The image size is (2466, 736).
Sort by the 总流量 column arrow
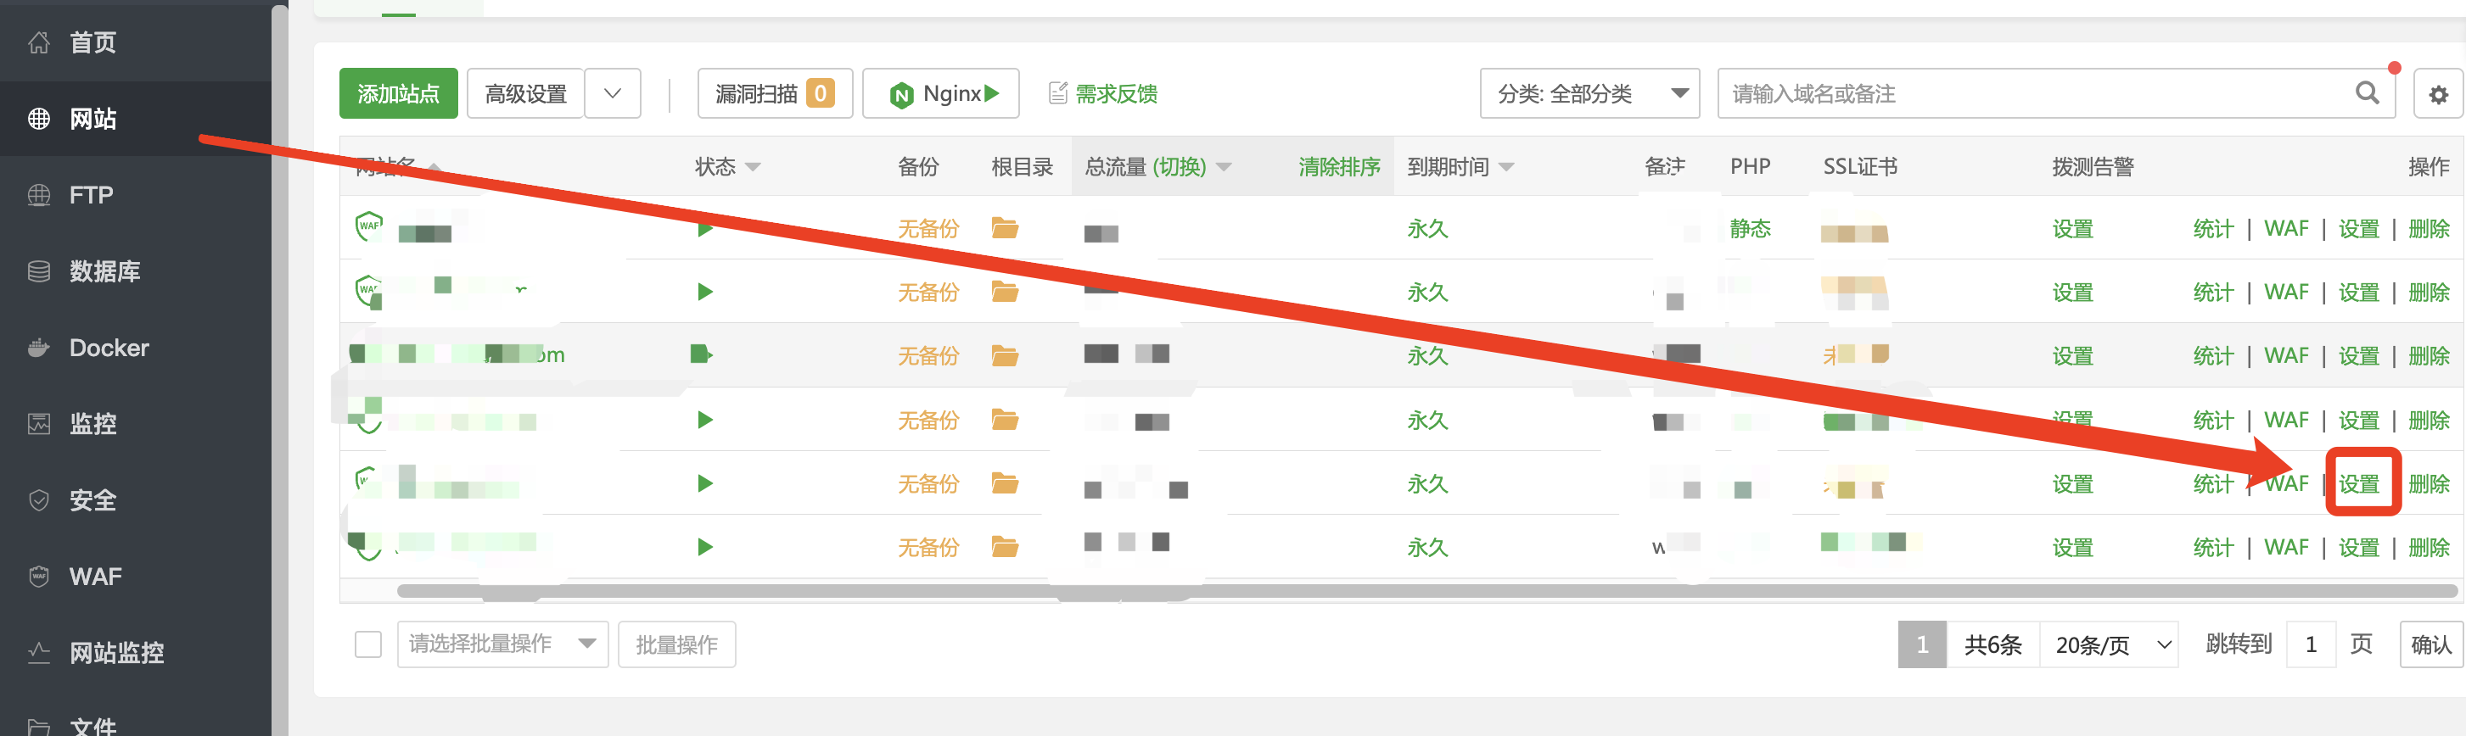pyautogui.click(x=1224, y=168)
